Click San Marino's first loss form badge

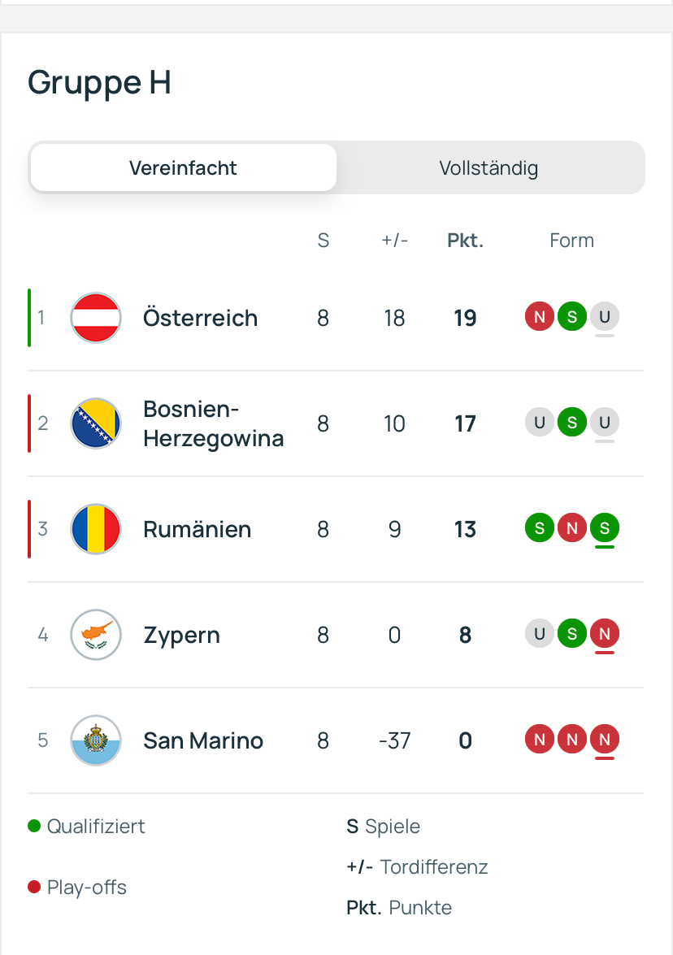pos(540,740)
